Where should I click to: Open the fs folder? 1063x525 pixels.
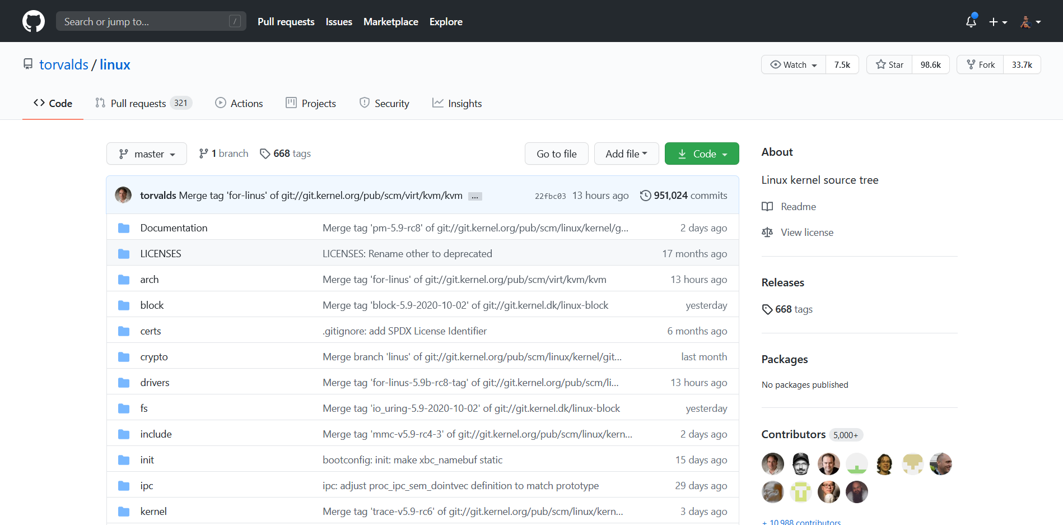[x=144, y=408]
